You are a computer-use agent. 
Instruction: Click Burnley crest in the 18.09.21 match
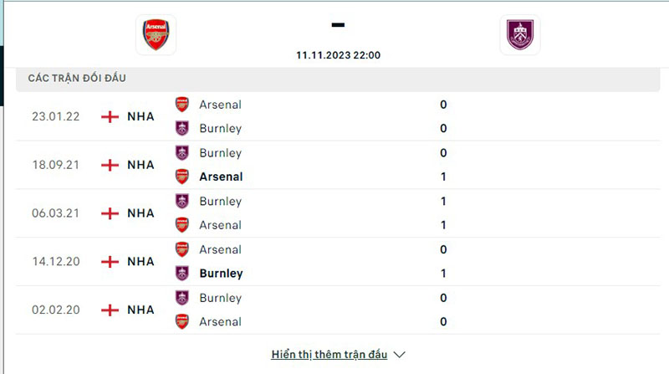(x=181, y=153)
